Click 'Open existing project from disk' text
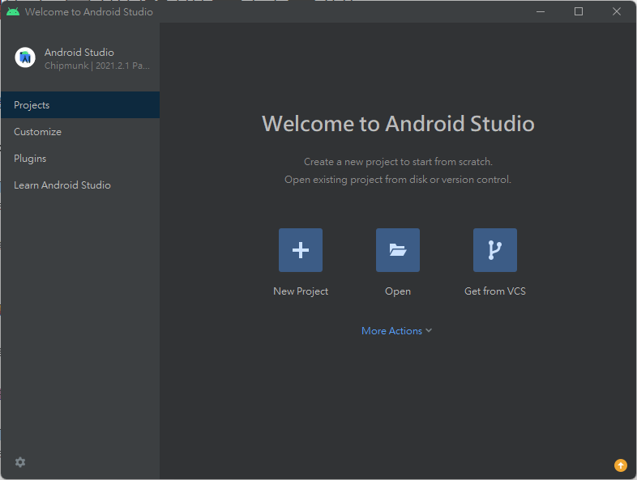 coord(398,180)
